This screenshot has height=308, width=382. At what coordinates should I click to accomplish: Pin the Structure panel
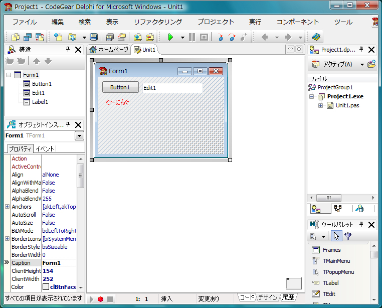click(x=68, y=50)
